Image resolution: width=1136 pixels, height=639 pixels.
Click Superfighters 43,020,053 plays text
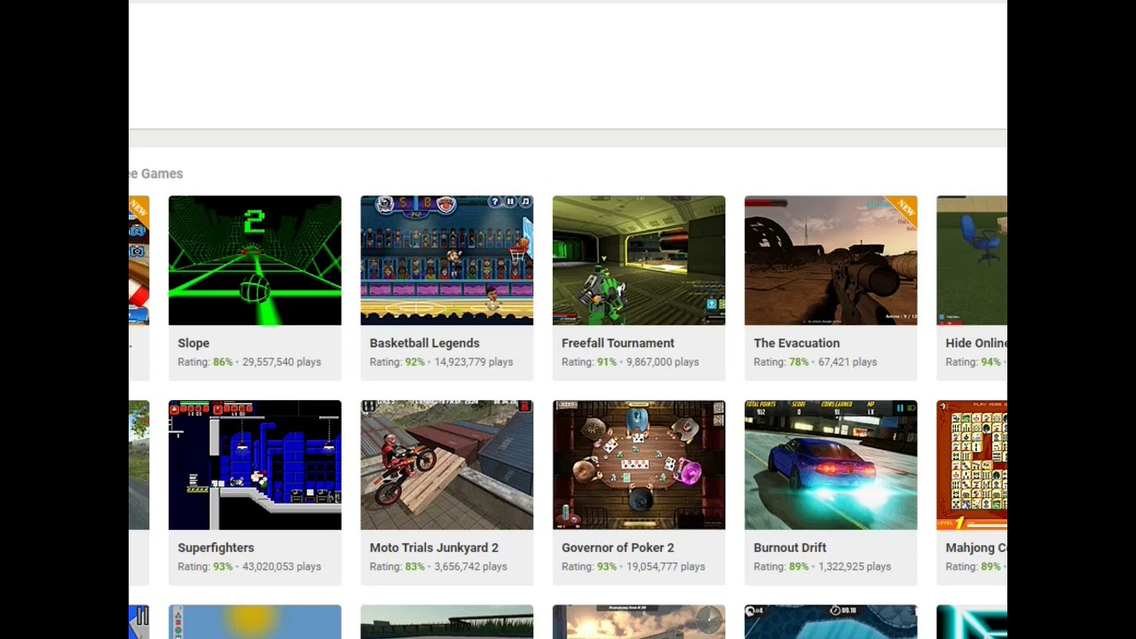(x=281, y=566)
